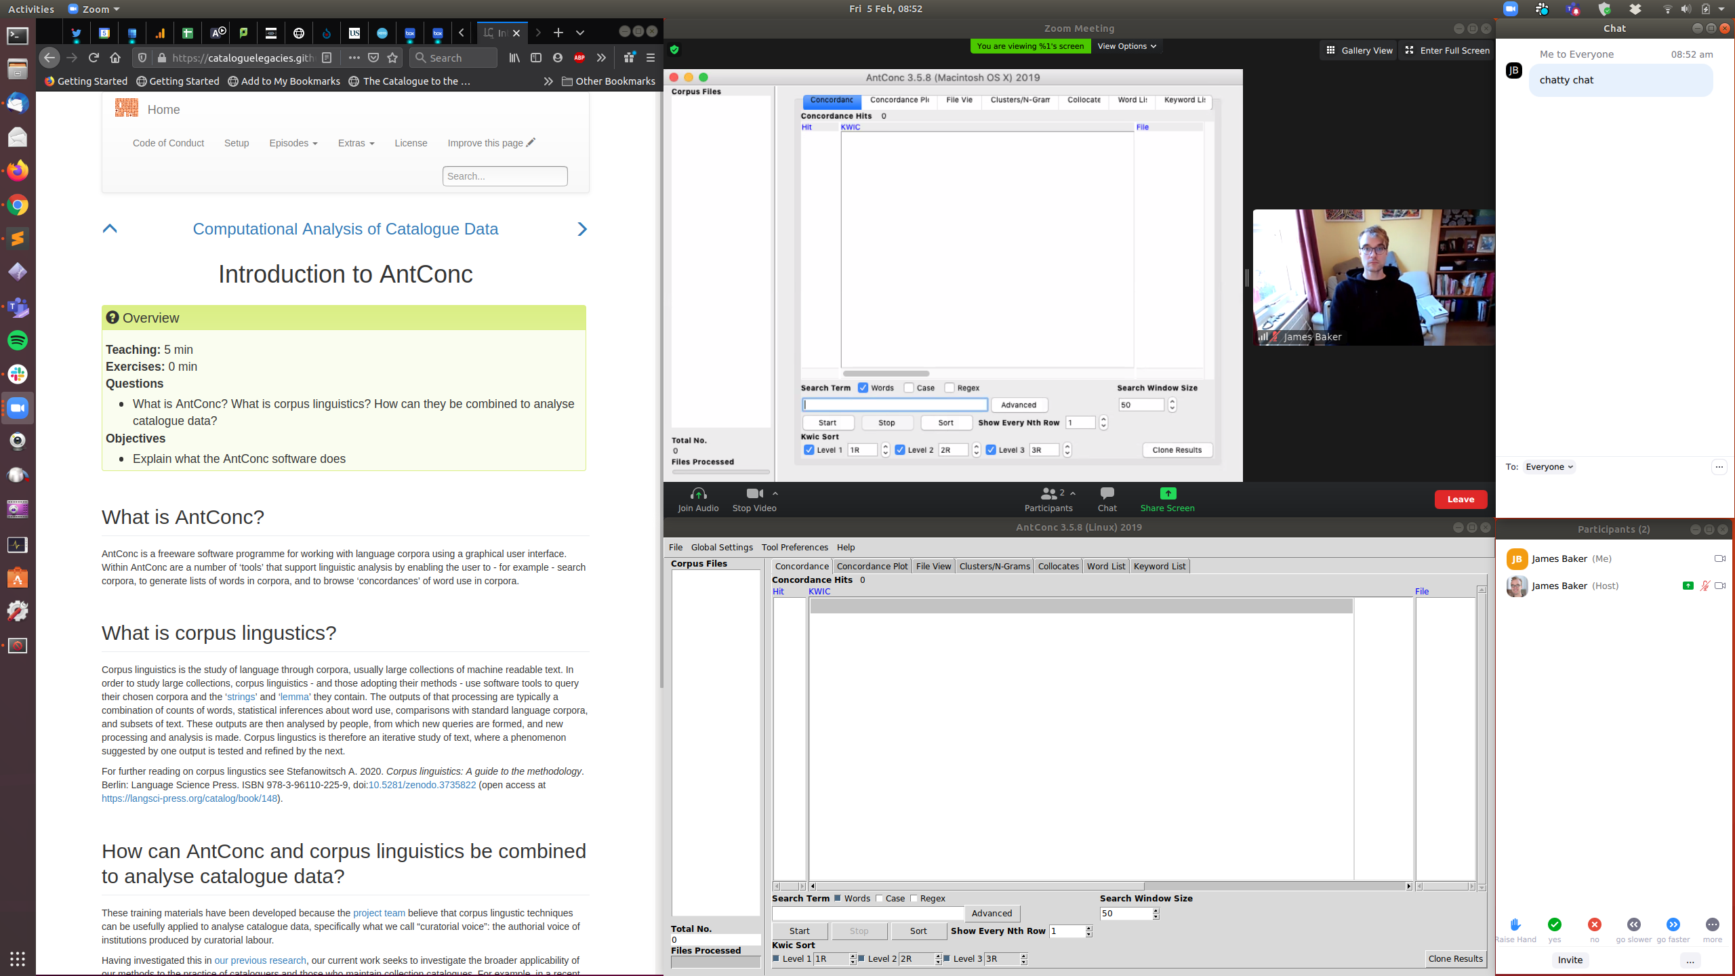Click the Stop Video icon in Zoom
Screen dimensions: 1735x976
tap(756, 493)
